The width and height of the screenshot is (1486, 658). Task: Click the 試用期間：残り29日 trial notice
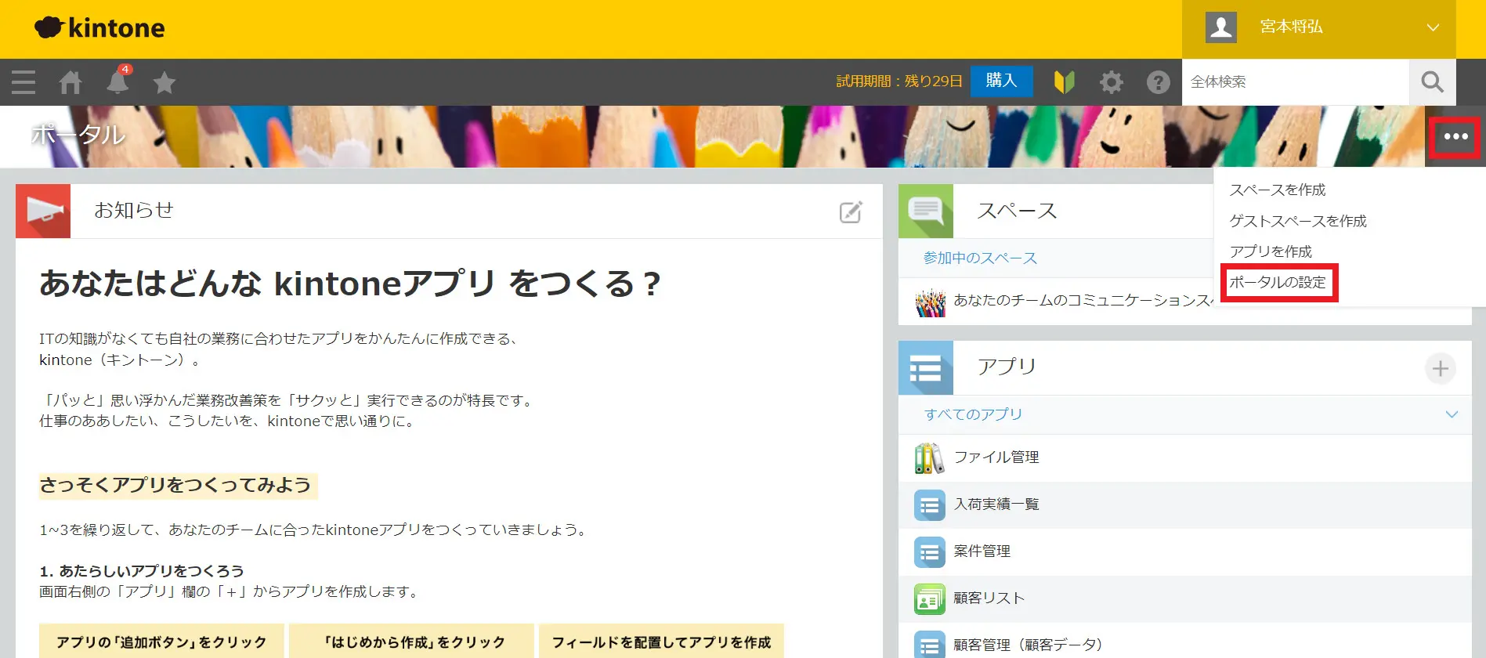[x=899, y=81]
